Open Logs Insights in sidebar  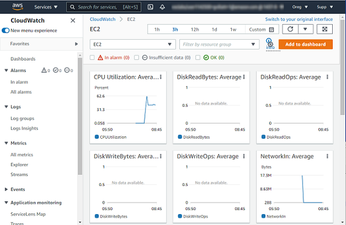(24, 128)
